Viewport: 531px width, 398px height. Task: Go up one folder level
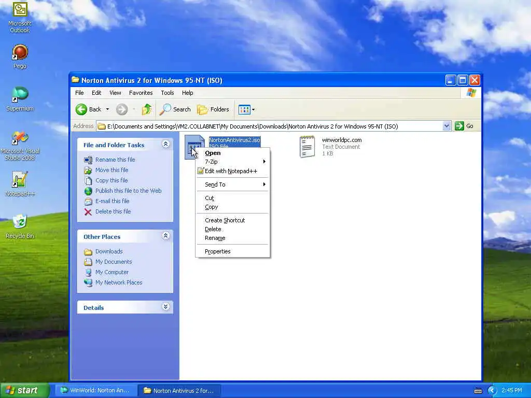pyautogui.click(x=147, y=109)
